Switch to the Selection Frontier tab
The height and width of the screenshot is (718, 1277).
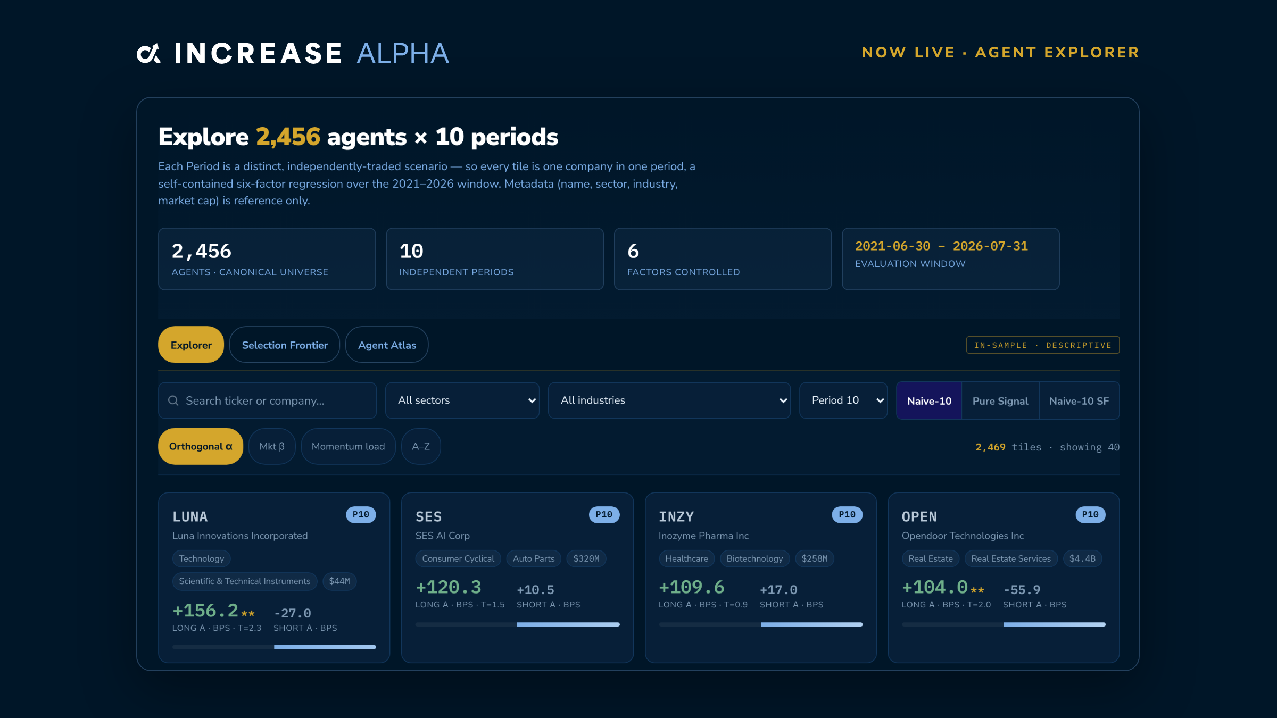(x=285, y=345)
